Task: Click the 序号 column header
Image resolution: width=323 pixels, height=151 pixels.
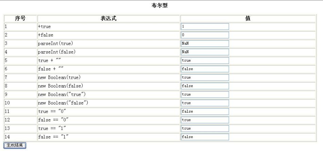Action: click(20, 18)
